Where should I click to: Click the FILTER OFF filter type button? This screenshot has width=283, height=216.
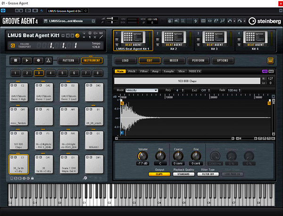208,174
